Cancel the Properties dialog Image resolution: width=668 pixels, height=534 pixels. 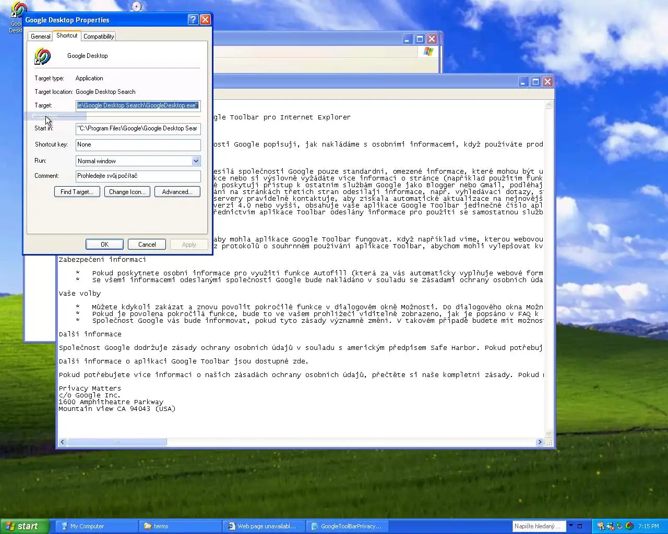tap(147, 245)
